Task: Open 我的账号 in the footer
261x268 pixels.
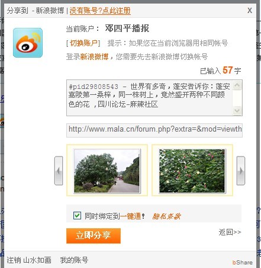Action: pos(74,260)
